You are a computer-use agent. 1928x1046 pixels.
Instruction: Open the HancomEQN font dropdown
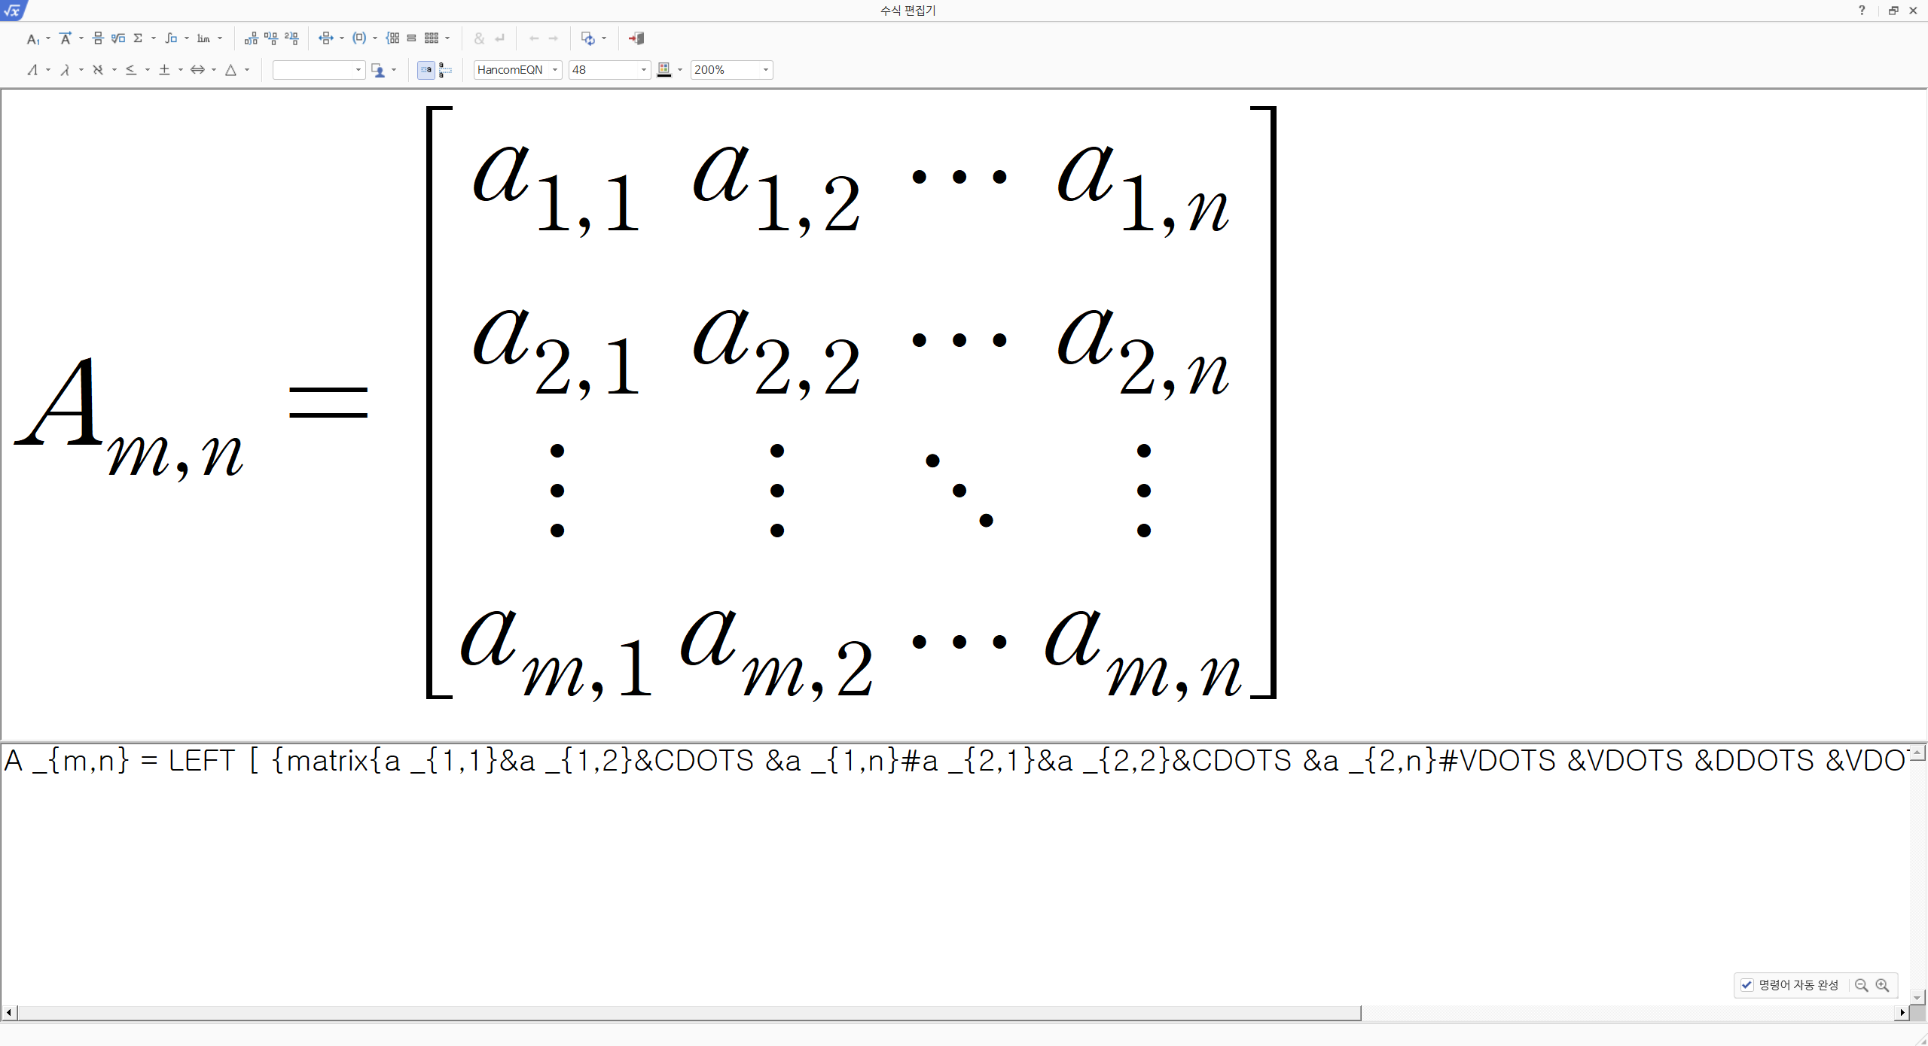point(555,70)
